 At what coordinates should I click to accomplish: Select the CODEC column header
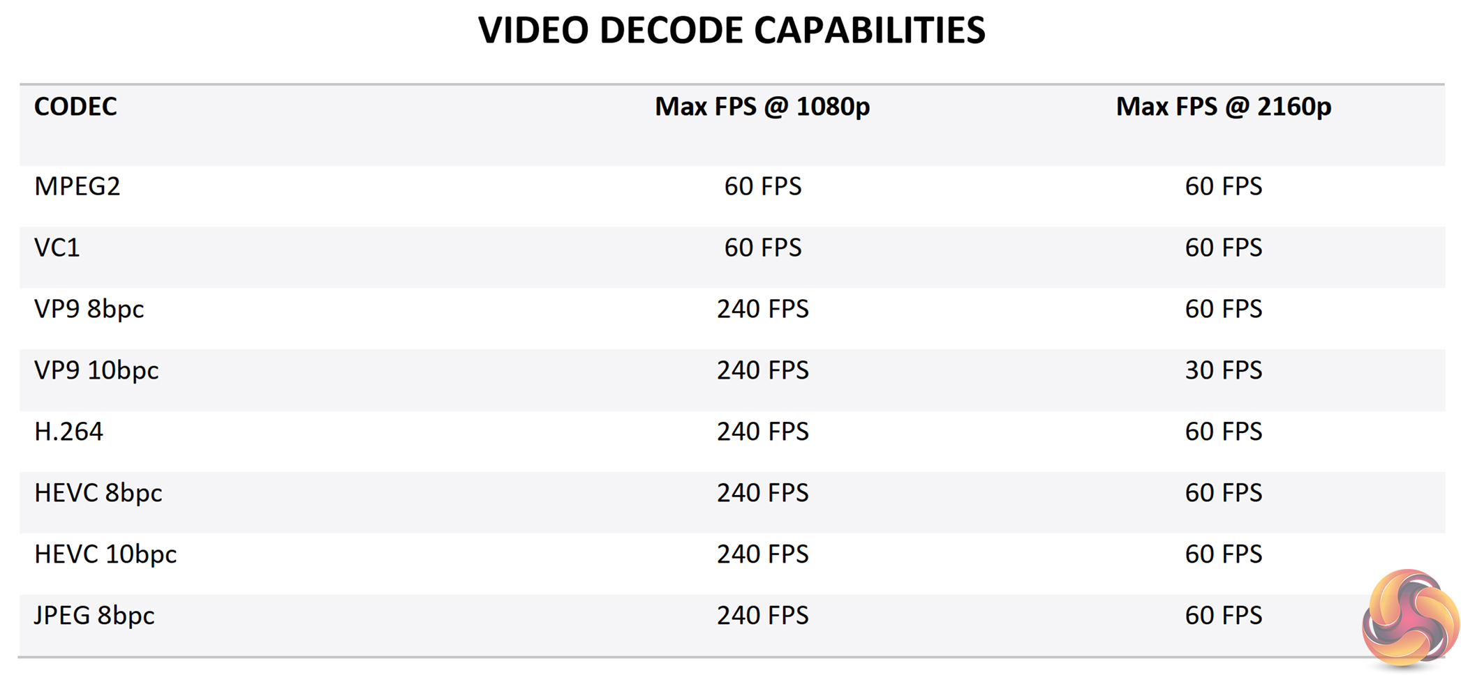pos(75,107)
